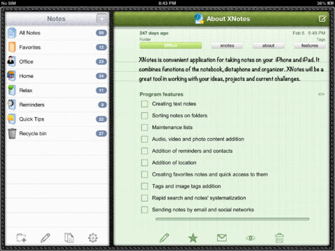335x251 pixels.
Task: Click the XNotes description paragraph
Action: (231, 69)
